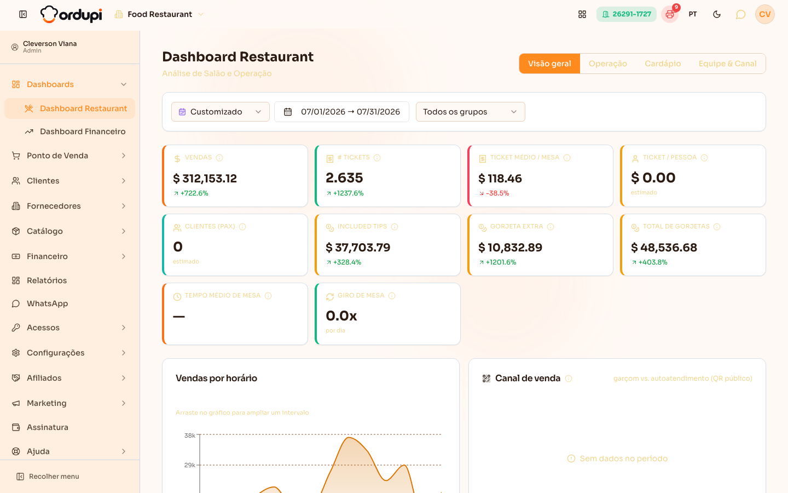Click the QR code icon beside Canal de venda
788x493 pixels.
486,379
